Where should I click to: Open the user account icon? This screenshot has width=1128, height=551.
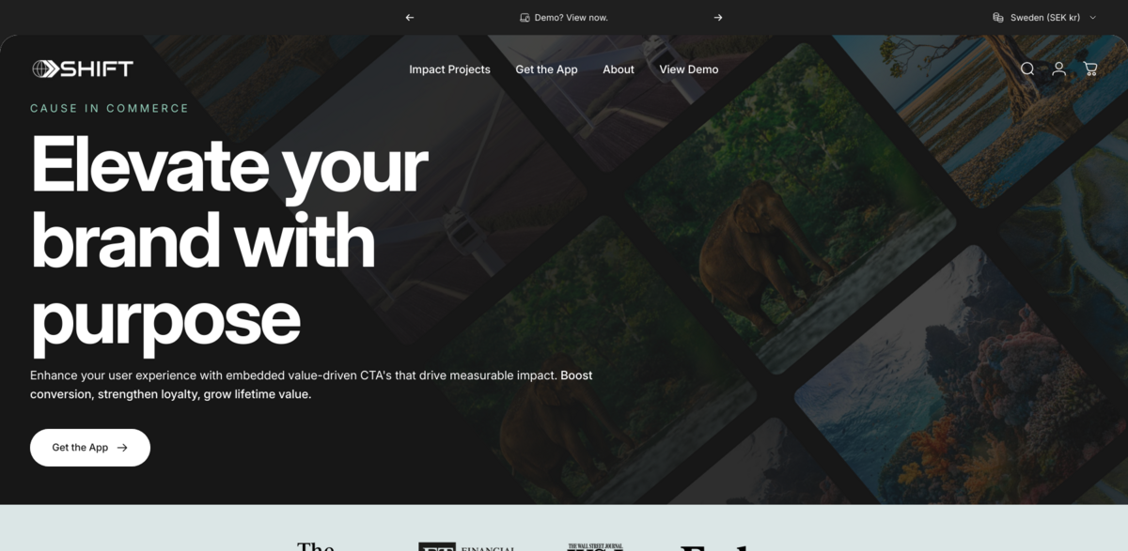pos(1058,69)
